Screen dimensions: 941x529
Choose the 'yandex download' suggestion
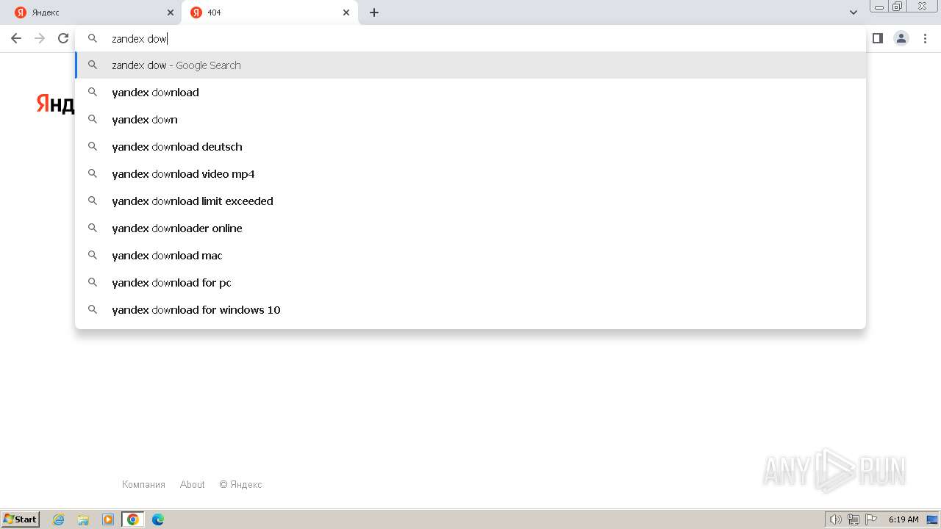pyautogui.click(x=470, y=93)
